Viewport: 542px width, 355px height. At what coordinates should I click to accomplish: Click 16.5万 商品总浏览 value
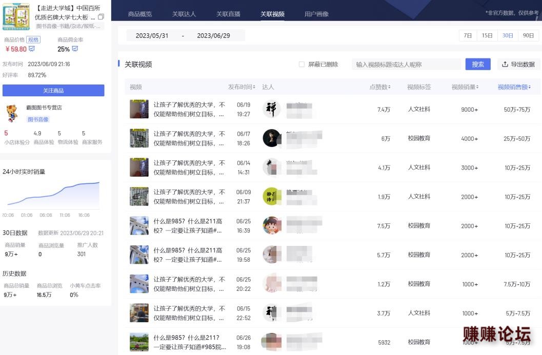point(44,295)
